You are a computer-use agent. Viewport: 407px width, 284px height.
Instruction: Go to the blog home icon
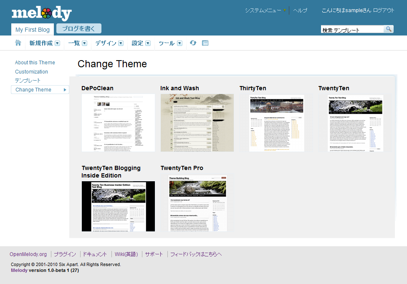point(18,43)
